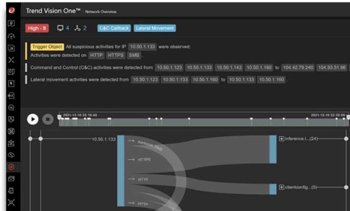Viewport: 350px width, 211px height.
Task: Select the lowest HTTP flow in the graph
Action: [x=143, y=204]
